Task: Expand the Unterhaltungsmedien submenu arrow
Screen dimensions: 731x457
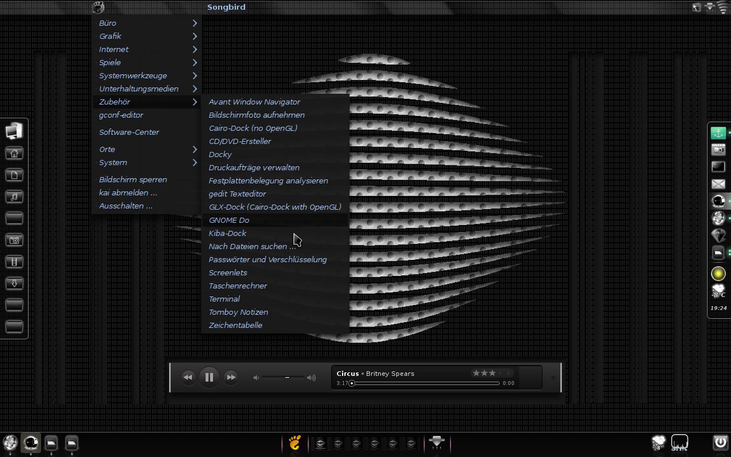Action: [195, 89]
